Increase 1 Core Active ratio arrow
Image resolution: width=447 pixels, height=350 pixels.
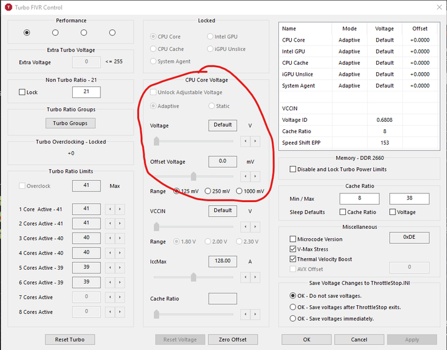pos(120,210)
